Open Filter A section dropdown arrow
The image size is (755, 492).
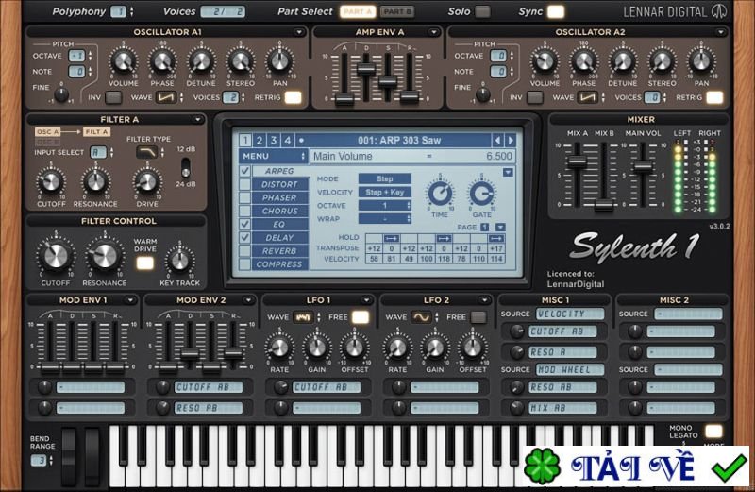pos(197,120)
